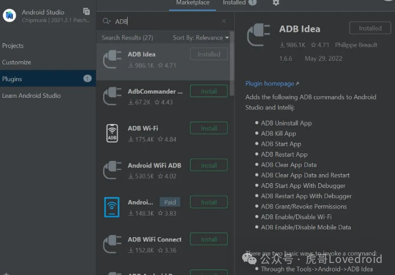The image size is (395, 275).
Task: Click ADB Grant/Revoke Permissions bullet
Action: pos(304,207)
